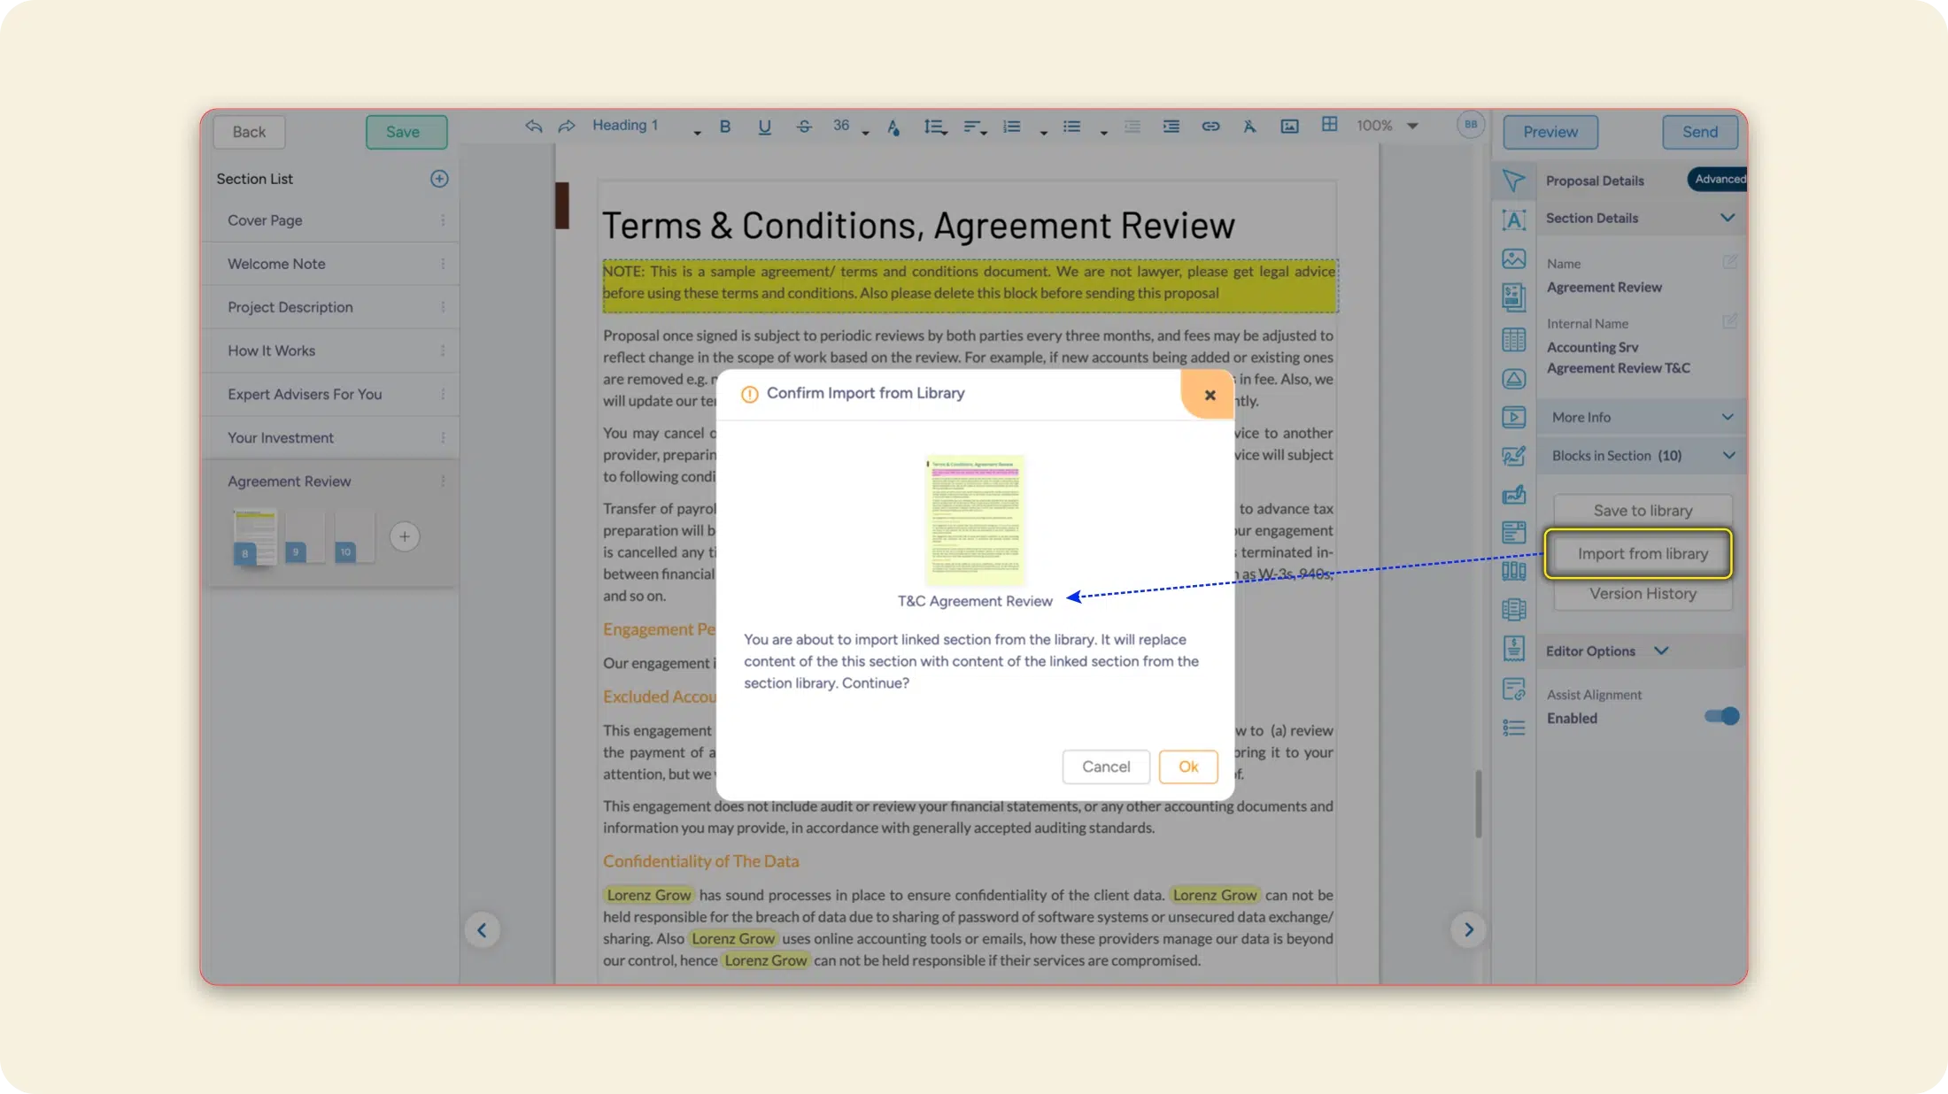This screenshot has height=1094, width=1948.
Task: Insert an image from the toolbar
Action: click(x=1289, y=126)
